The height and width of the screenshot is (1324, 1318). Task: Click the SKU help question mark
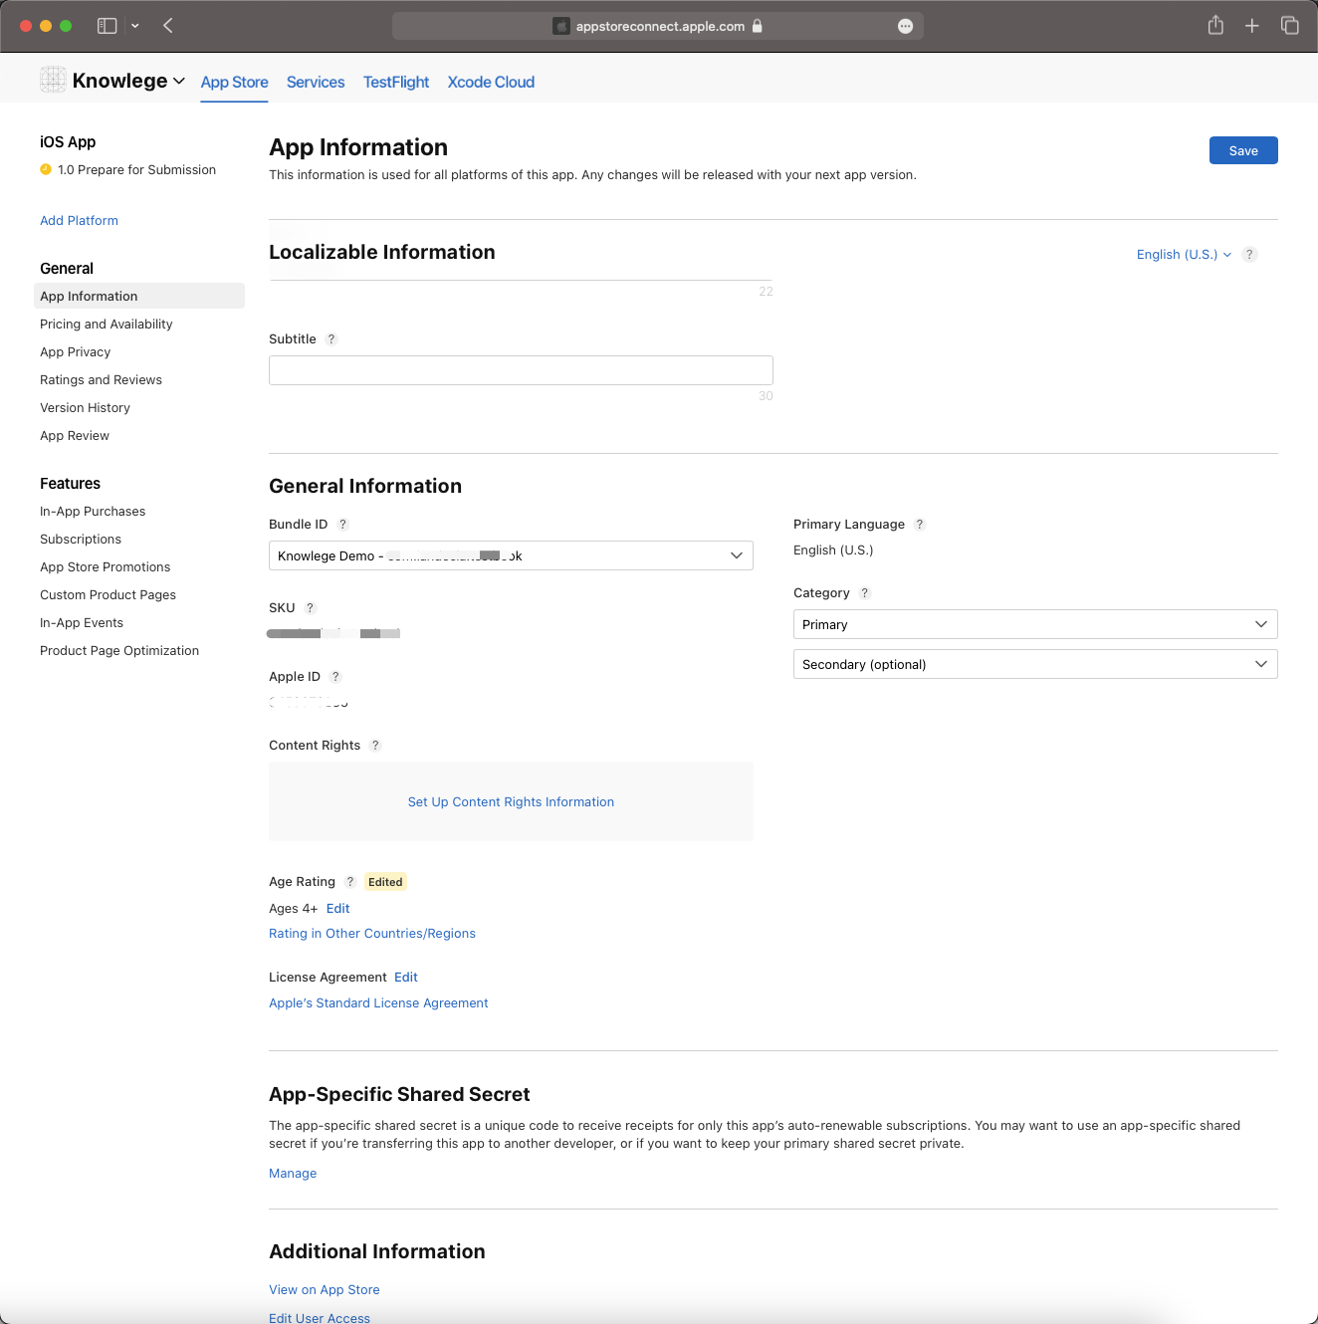[x=310, y=608]
